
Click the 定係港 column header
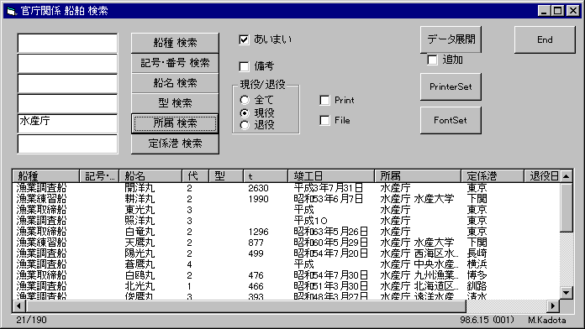coord(493,176)
